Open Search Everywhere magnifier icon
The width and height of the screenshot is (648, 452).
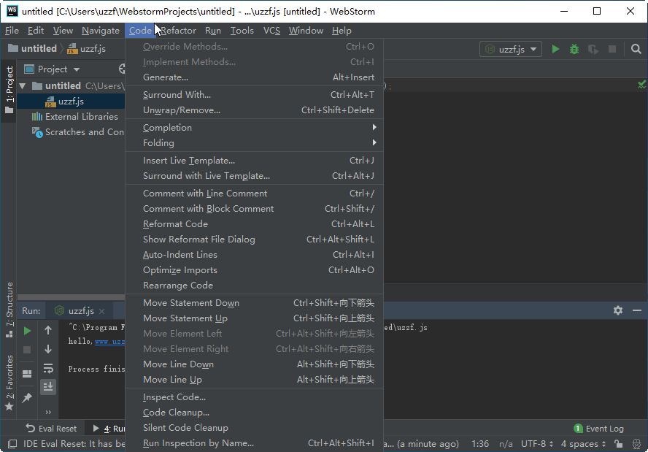tap(636, 49)
